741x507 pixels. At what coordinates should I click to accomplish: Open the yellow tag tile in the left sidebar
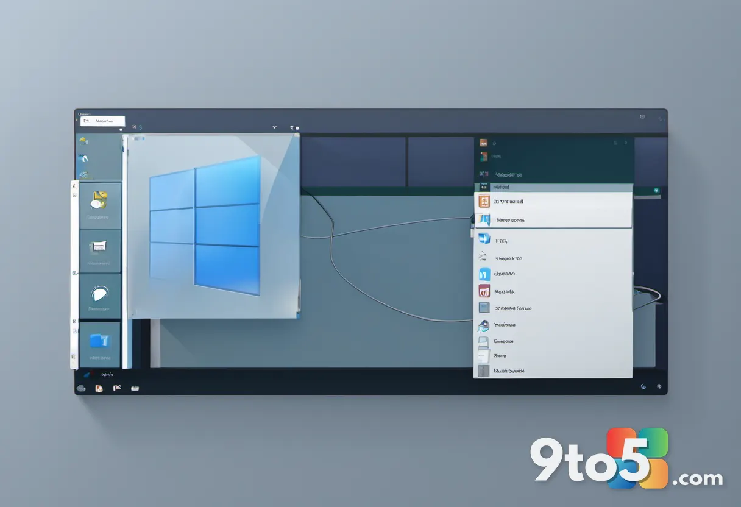[x=100, y=205]
